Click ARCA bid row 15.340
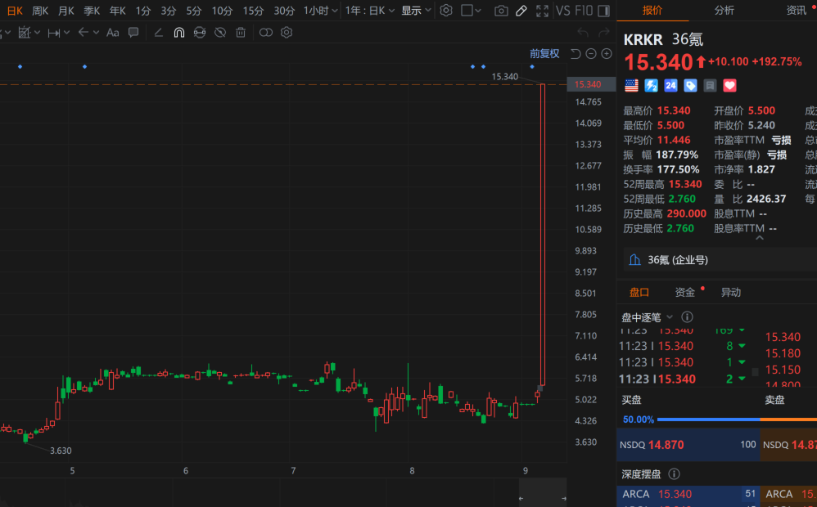Image resolution: width=817 pixels, height=507 pixels. (x=688, y=494)
